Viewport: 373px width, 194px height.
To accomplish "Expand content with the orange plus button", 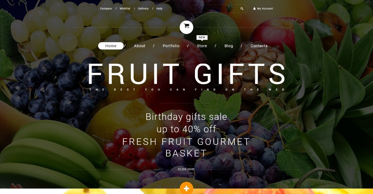I will (186, 188).
